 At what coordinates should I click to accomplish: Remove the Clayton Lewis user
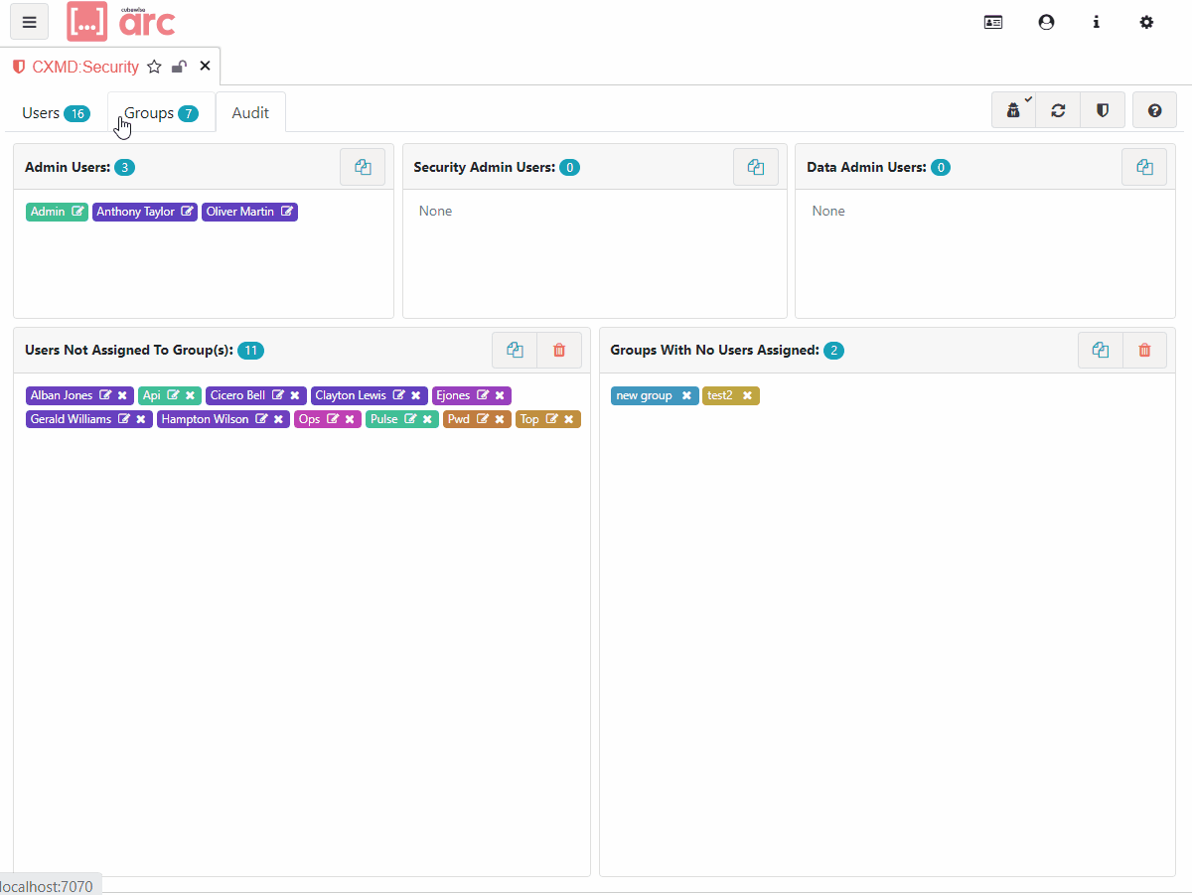[415, 395]
